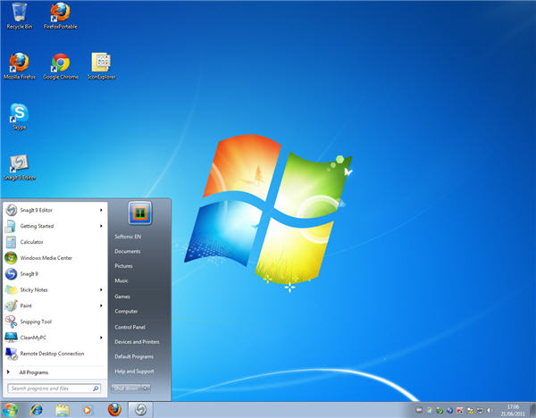Open Windows Media Player from taskbar

(x=88, y=409)
